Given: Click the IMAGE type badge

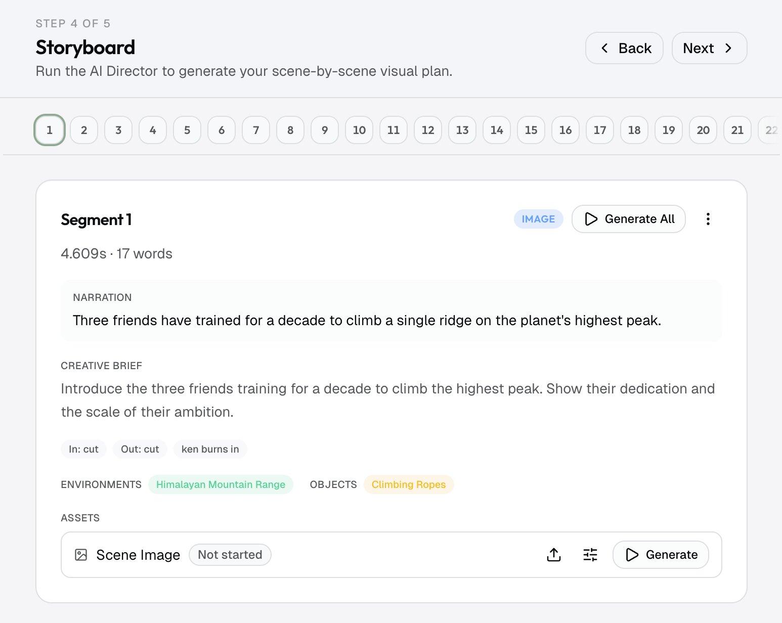Looking at the screenshot, I should click(538, 219).
